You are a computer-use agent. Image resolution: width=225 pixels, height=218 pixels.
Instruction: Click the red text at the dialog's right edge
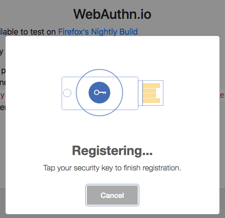[x=222, y=95]
